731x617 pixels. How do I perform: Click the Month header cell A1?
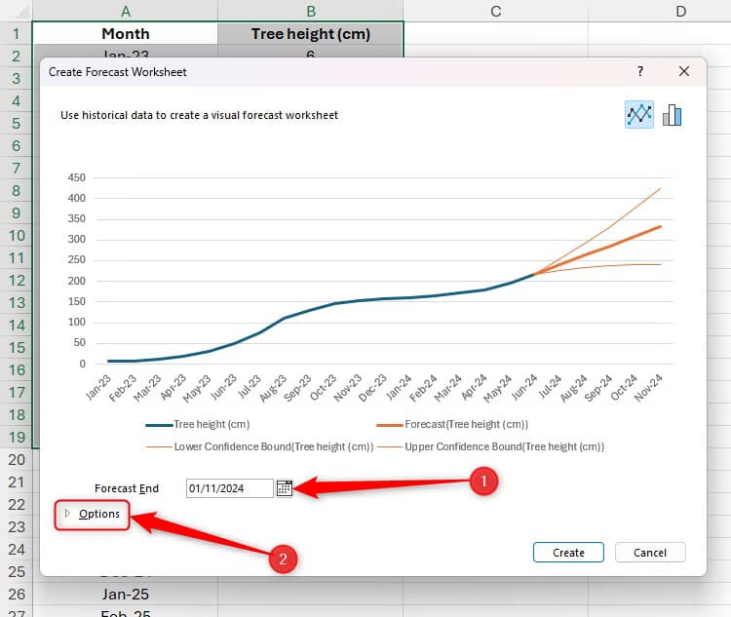pyautogui.click(x=125, y=33)
